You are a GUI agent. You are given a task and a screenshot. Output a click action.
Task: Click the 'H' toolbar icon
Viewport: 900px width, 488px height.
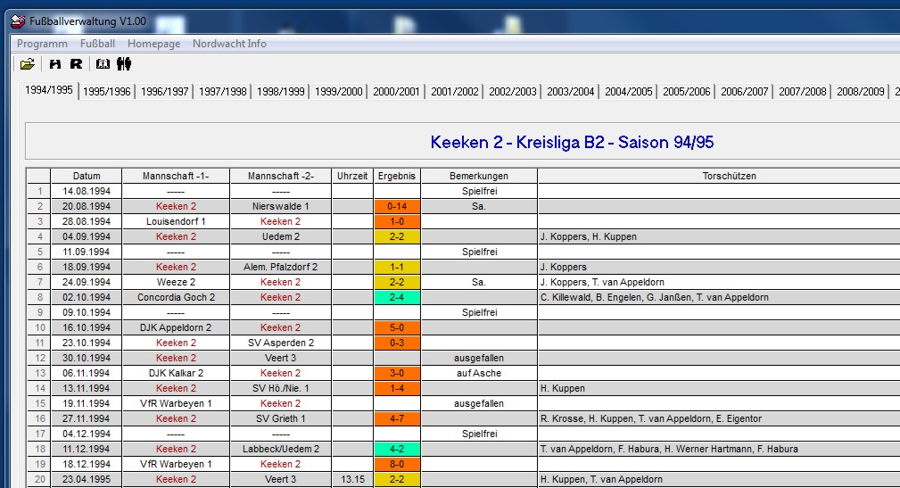click(x=55, y=63)
